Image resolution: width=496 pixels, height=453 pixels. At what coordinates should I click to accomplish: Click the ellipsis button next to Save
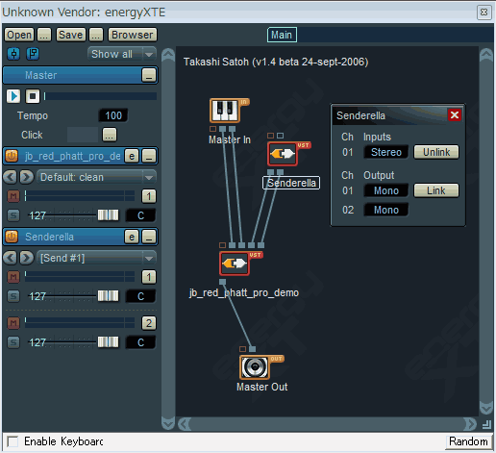click(x=96, y=35)
